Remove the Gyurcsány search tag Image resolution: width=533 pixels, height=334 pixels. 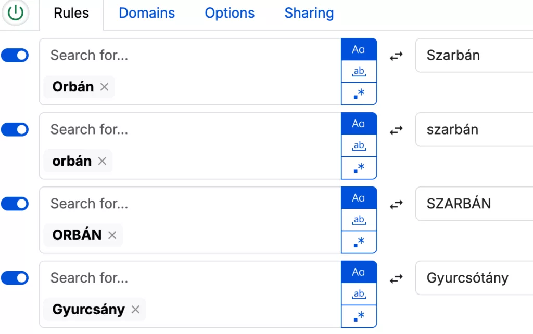coord(135,310)
